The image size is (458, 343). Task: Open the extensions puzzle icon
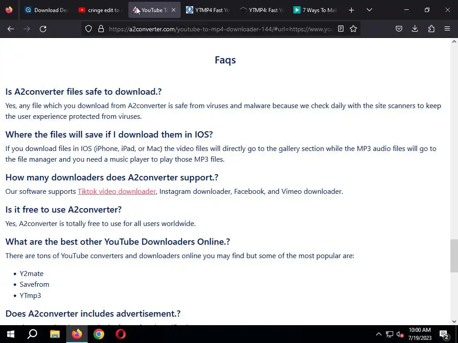click(x=431, y=29)
